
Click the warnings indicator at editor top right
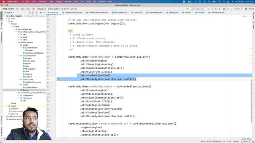point(244,16)
